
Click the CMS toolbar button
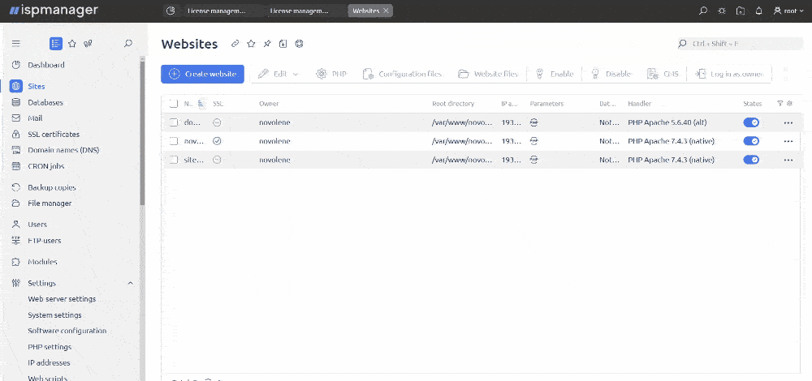[x=663, y=74]
